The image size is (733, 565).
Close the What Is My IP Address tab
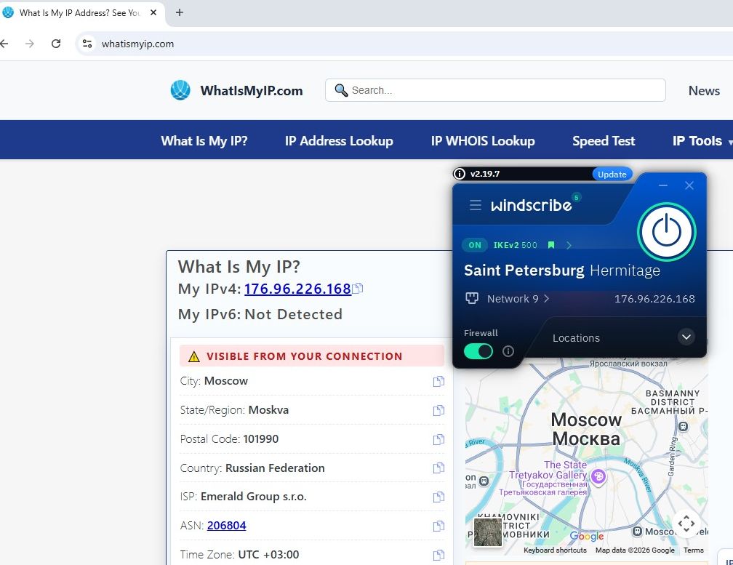pyautogui.click(x=153, y=12)
